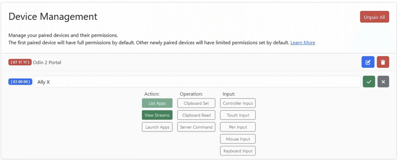Enable Clipboard Set operation
The height and width of the screenshot is (160, 398).
pos(196,103)
